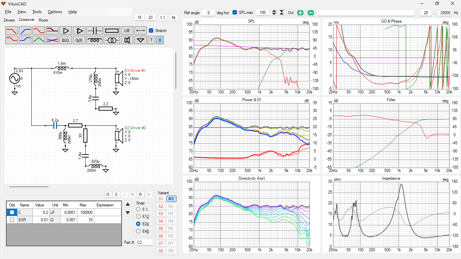Screen dimensions: 461x259
Task: Open the View menu
Action: click(22, 12)
